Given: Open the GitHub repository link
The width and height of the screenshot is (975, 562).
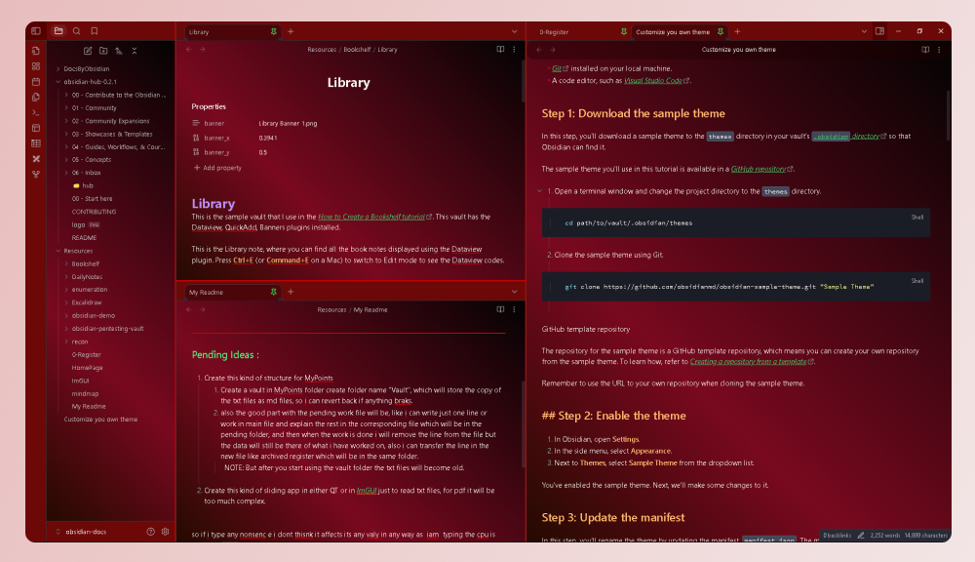Looking at the screenshot, I should 758,169.
